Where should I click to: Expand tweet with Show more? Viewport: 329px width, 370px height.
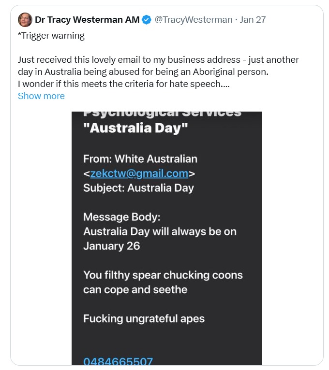pyautogui.click(x=41, y=96)
